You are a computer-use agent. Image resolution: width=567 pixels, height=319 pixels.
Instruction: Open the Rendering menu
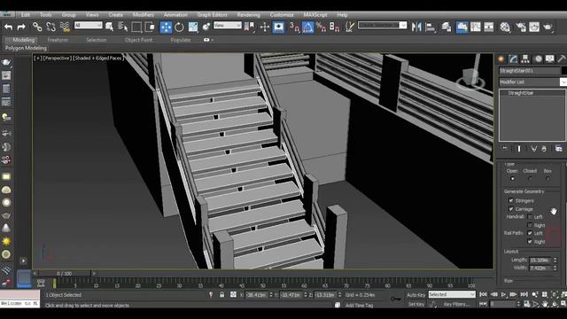click(248, 15)
